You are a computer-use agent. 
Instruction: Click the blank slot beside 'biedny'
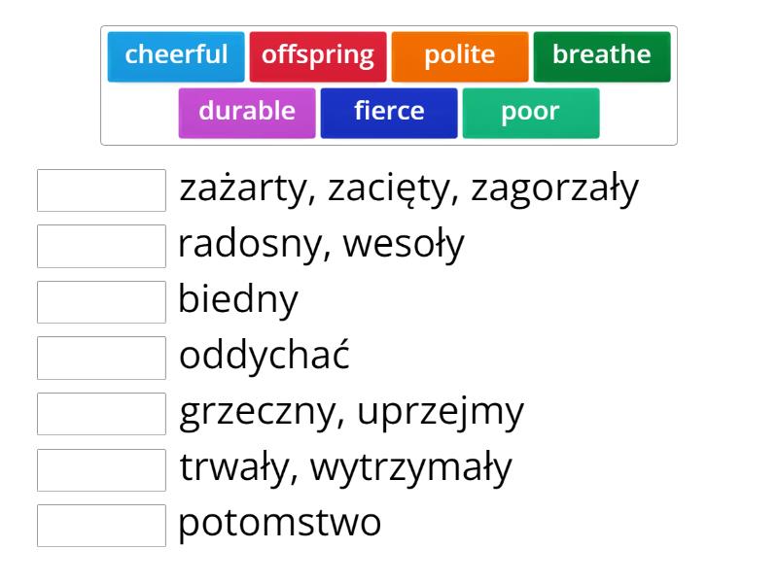[101, 302]
